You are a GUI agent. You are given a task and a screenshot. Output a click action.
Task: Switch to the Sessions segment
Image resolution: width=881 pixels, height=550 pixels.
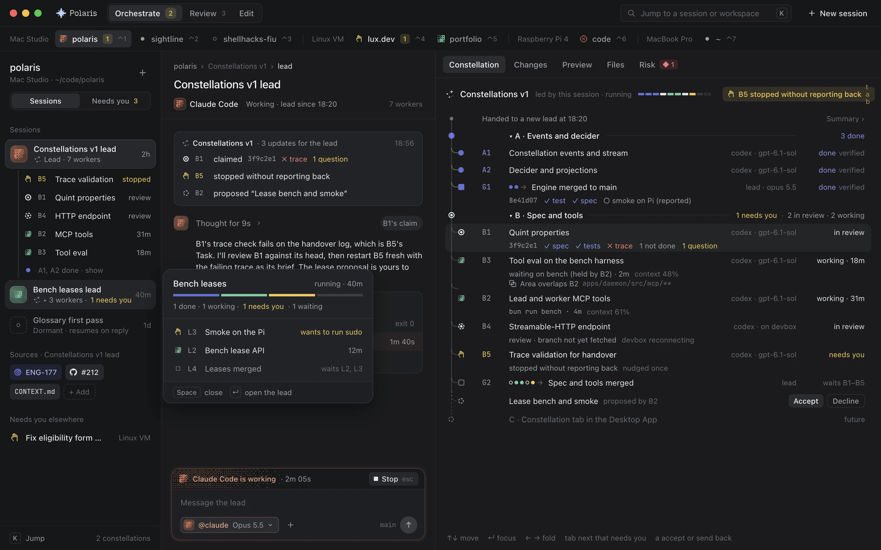(46, 101)
